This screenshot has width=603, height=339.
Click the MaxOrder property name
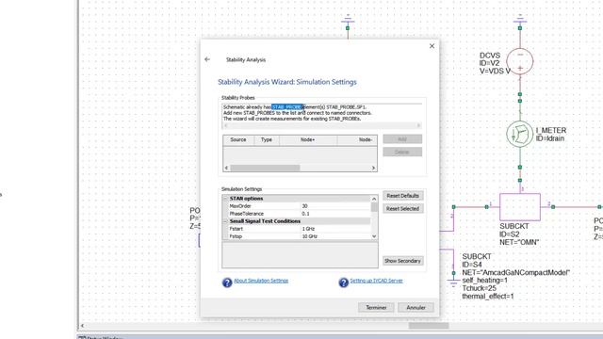coord(240,206)
